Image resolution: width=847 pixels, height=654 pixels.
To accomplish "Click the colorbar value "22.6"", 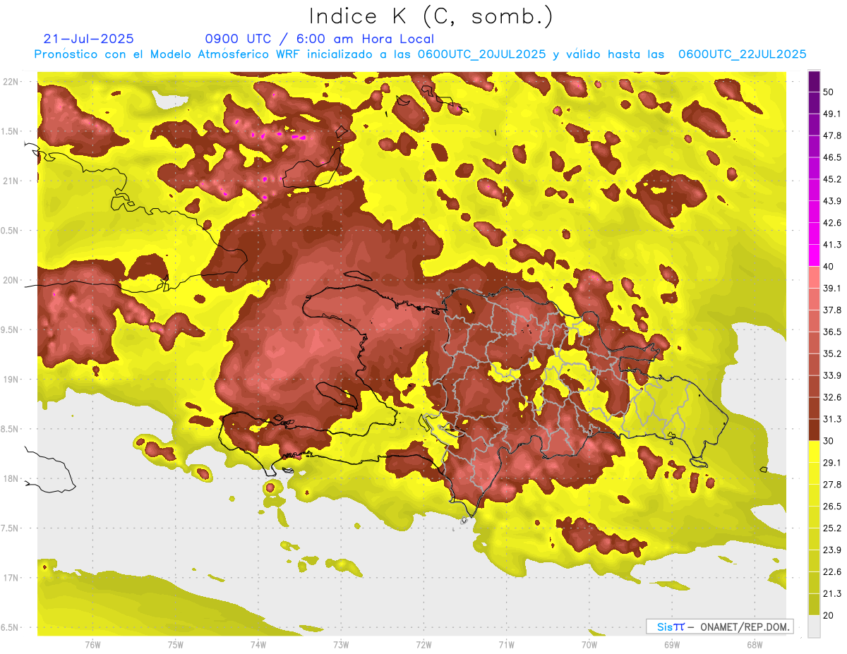I will click(x=832, y=571).
